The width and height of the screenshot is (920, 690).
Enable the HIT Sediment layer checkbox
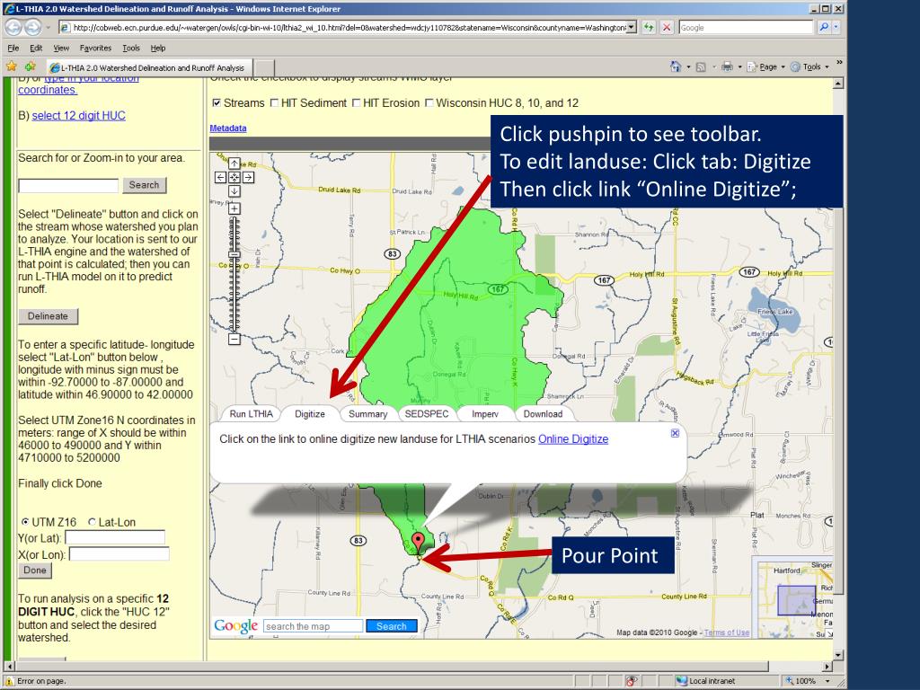tap(274, 103)
